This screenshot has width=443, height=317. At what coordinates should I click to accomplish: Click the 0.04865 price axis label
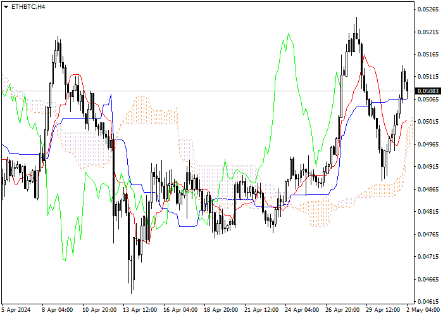pyautogui.click(x=428, y=190)
